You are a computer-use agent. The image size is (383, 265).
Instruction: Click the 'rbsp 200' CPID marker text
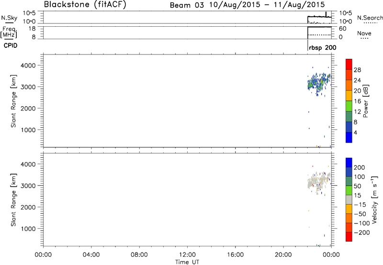tap(322, 48)
